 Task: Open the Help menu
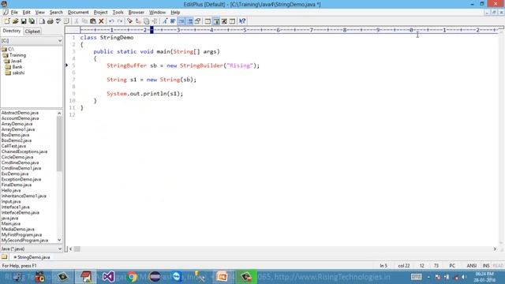175,13
